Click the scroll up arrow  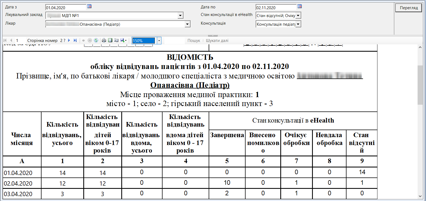pyautogui.click(x=420, y=47)
